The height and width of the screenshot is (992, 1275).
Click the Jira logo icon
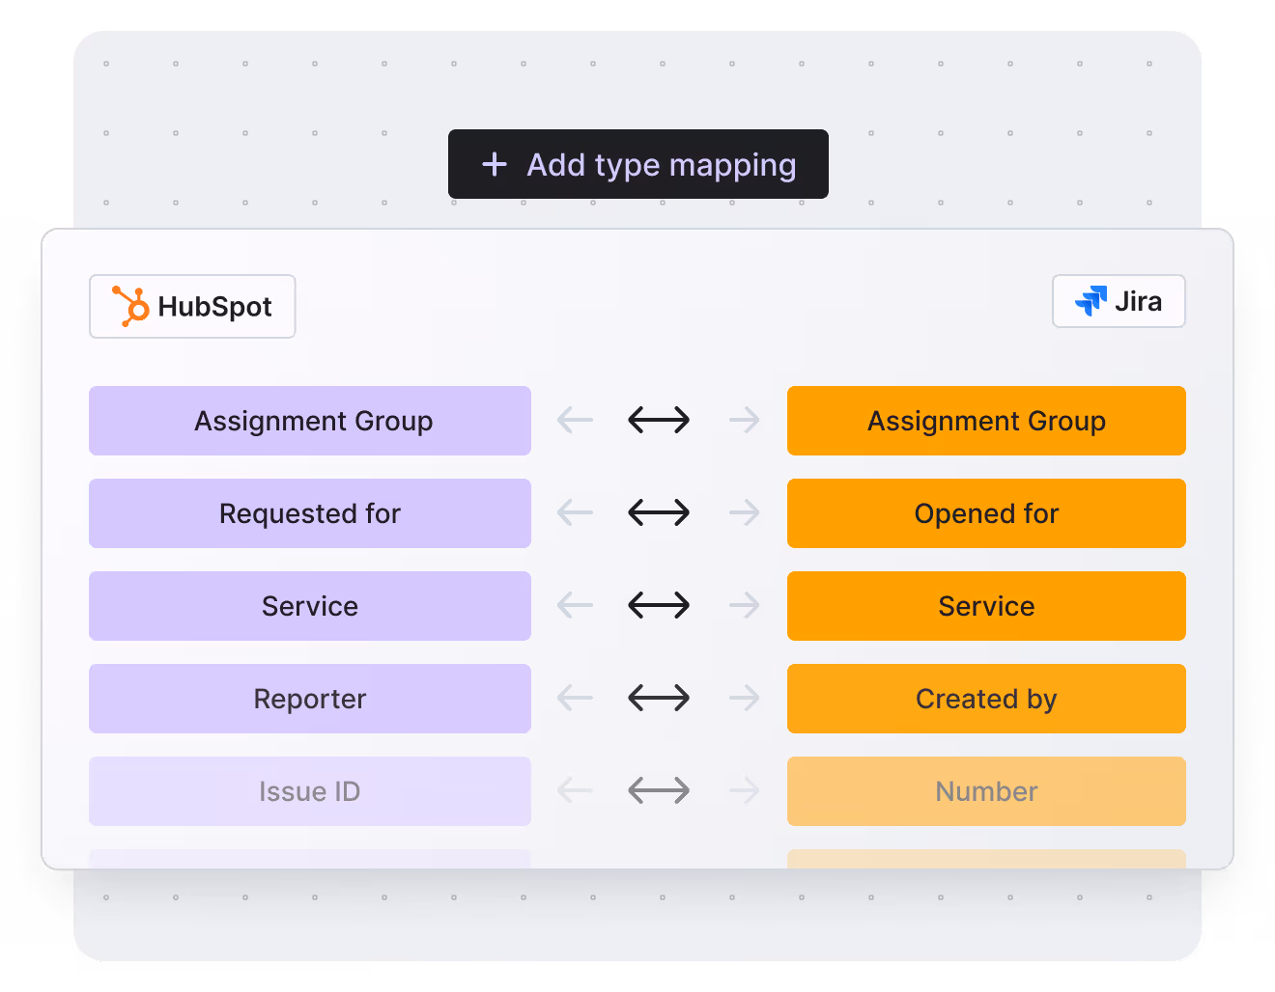(x=1091, y=301)
